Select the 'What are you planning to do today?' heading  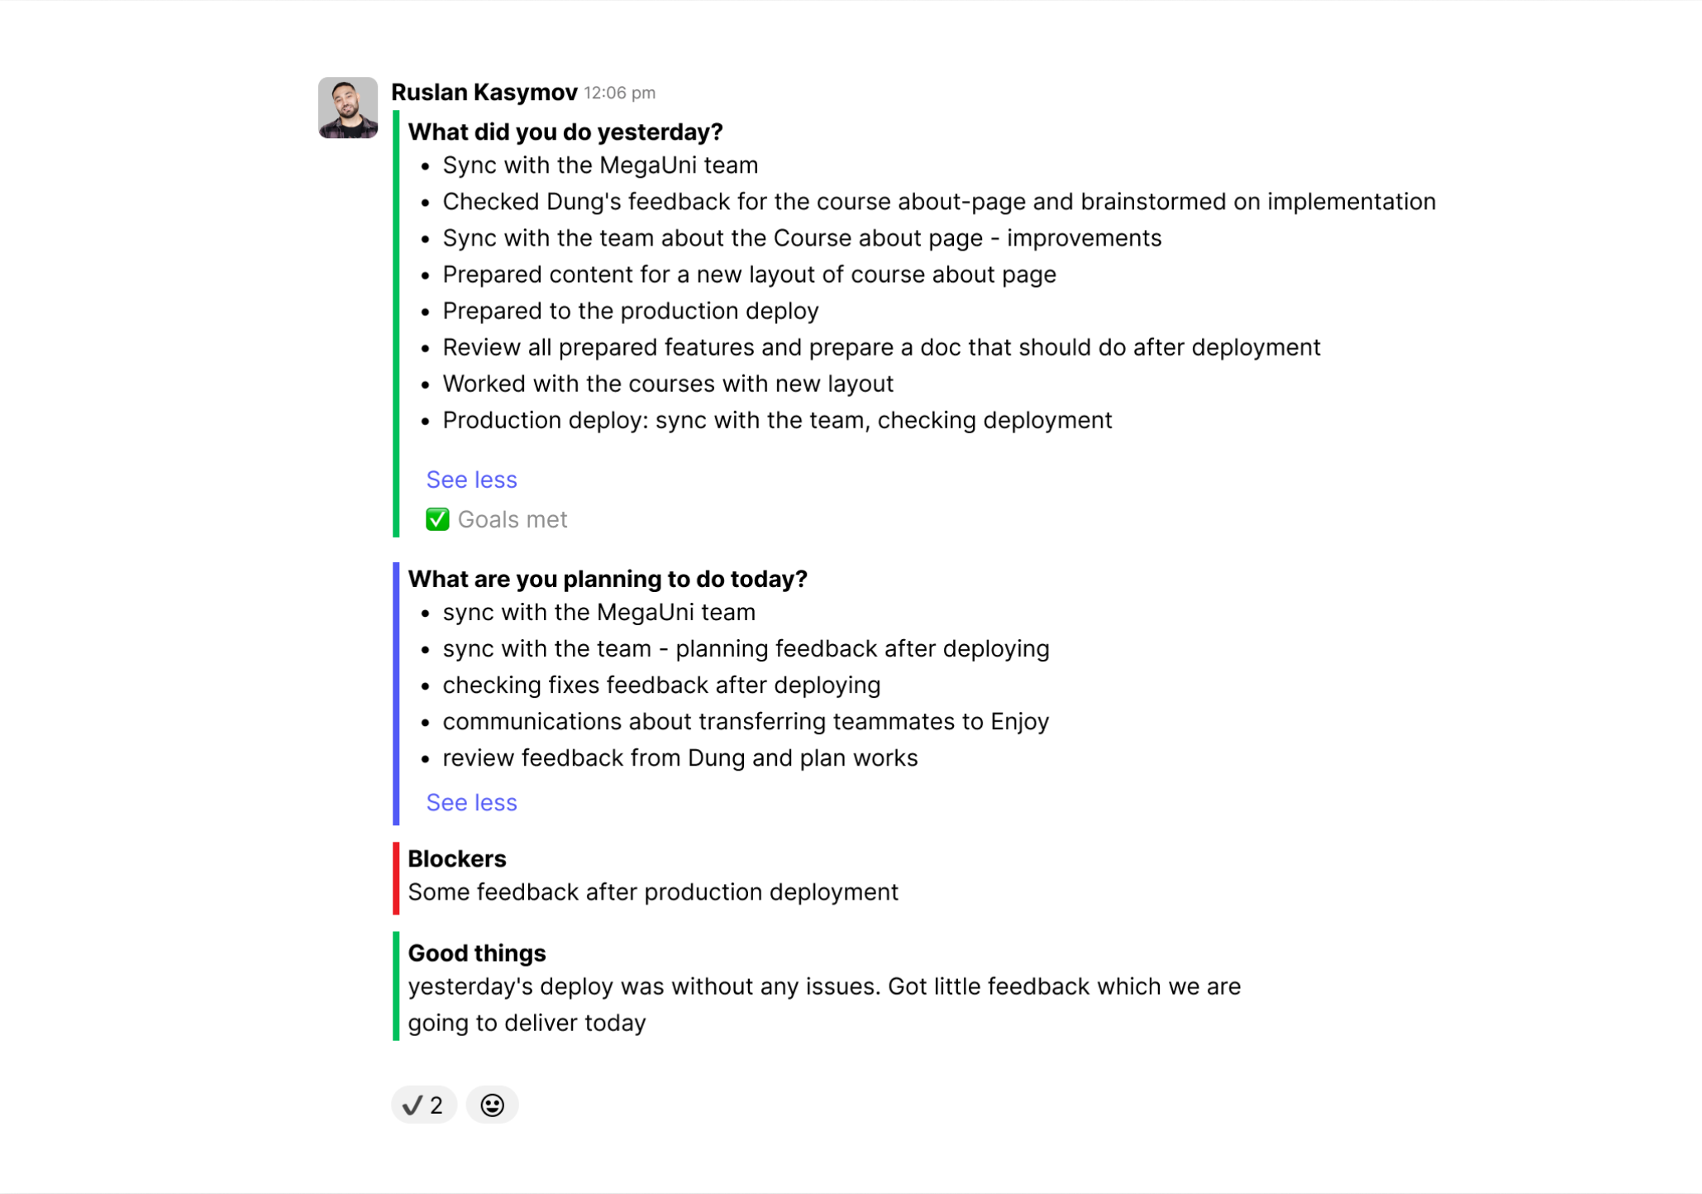(608, 579)
